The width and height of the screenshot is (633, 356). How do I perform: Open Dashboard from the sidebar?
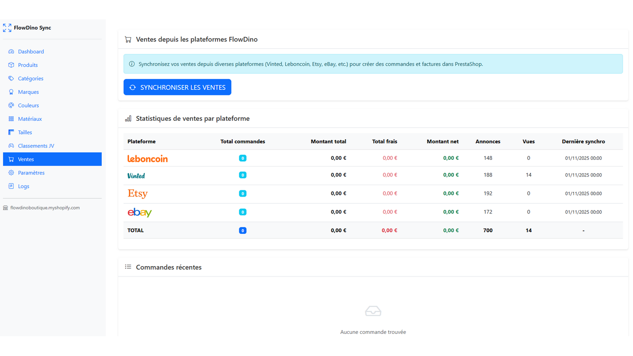click(31, 51)
